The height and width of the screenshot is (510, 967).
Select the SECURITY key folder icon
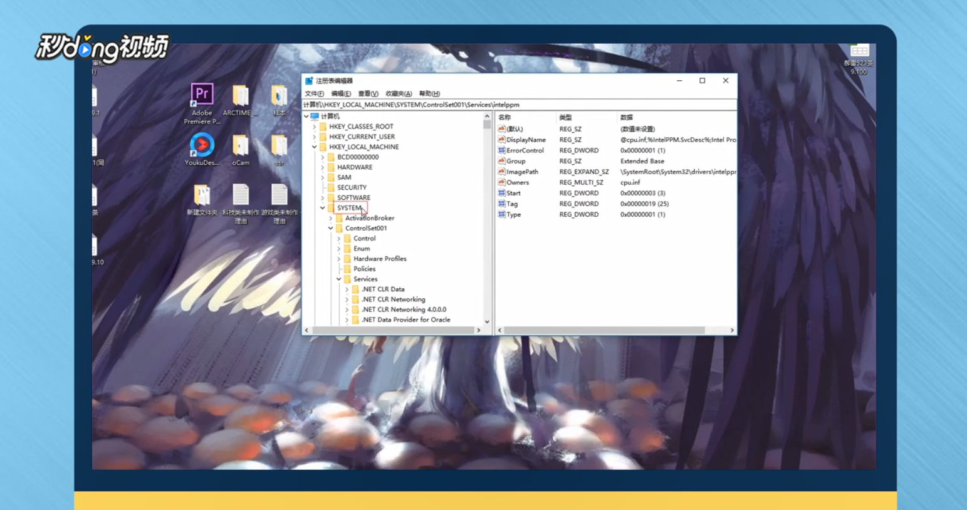click(x=332, y=187)
